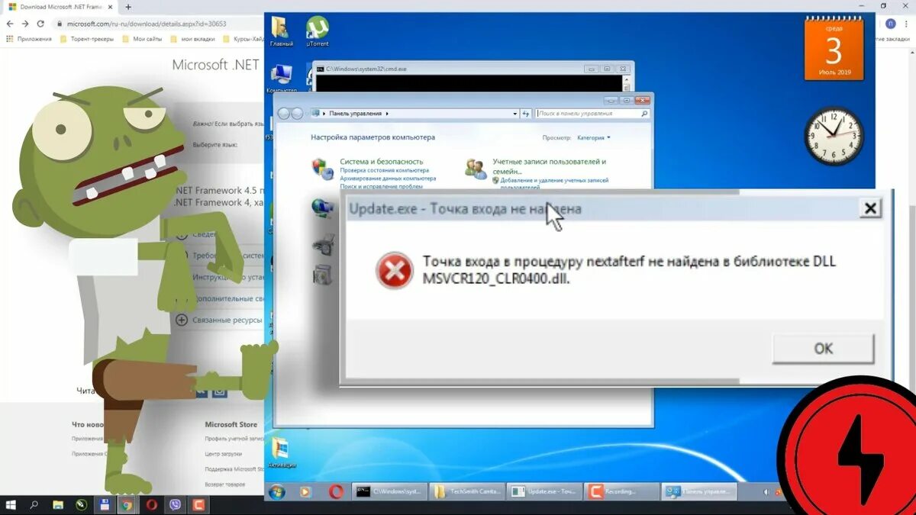The width and height of the screenshot is (916, 515).
Task: Open Windows 10 Start menu
Action: click(x=11, y=505)
